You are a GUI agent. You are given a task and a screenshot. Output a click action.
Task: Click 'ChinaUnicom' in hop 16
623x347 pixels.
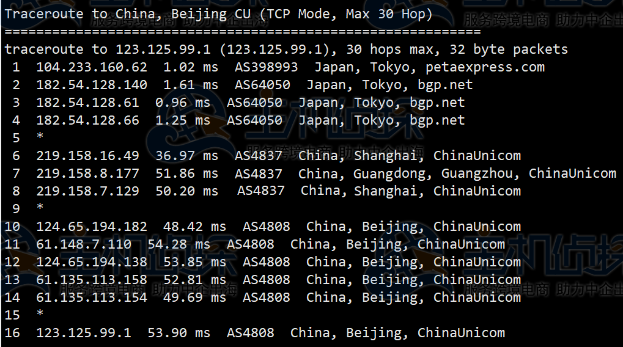pos(462,333)
